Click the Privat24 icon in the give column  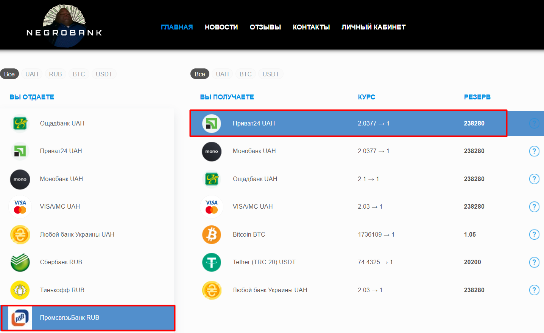pos(20,151)
